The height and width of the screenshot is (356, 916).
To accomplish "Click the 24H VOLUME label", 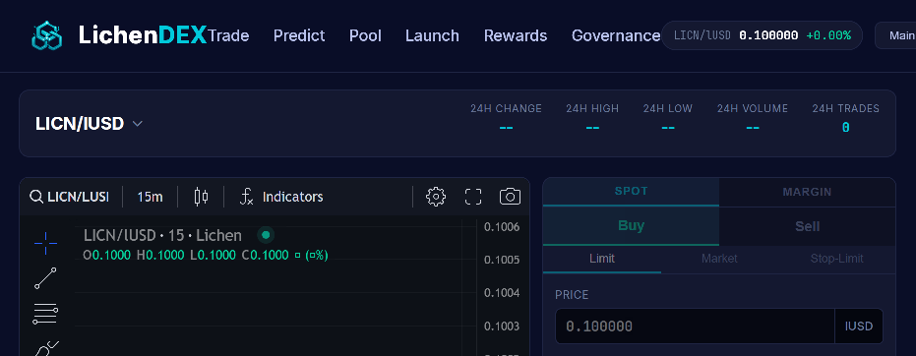I will point(753,108).
